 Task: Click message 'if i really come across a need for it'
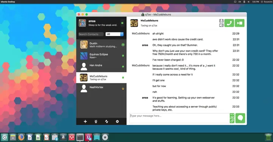[x=173, y=75]
